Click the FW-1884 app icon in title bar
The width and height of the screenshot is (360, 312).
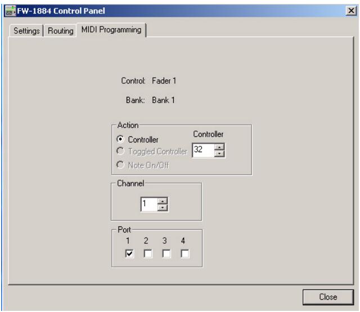click(10, 11)
